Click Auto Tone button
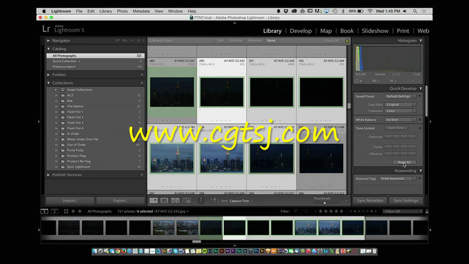 click(x=396, y=128)
